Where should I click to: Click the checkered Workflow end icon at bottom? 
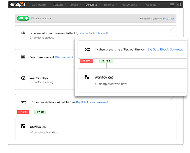23,126
